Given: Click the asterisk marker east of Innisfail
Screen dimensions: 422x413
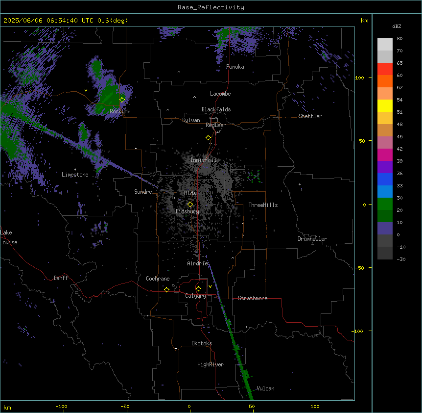Looking at the screenshot, I should point(246,149).
